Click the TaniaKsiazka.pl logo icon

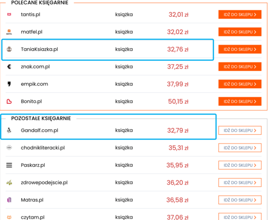click(x=9, y=49)
